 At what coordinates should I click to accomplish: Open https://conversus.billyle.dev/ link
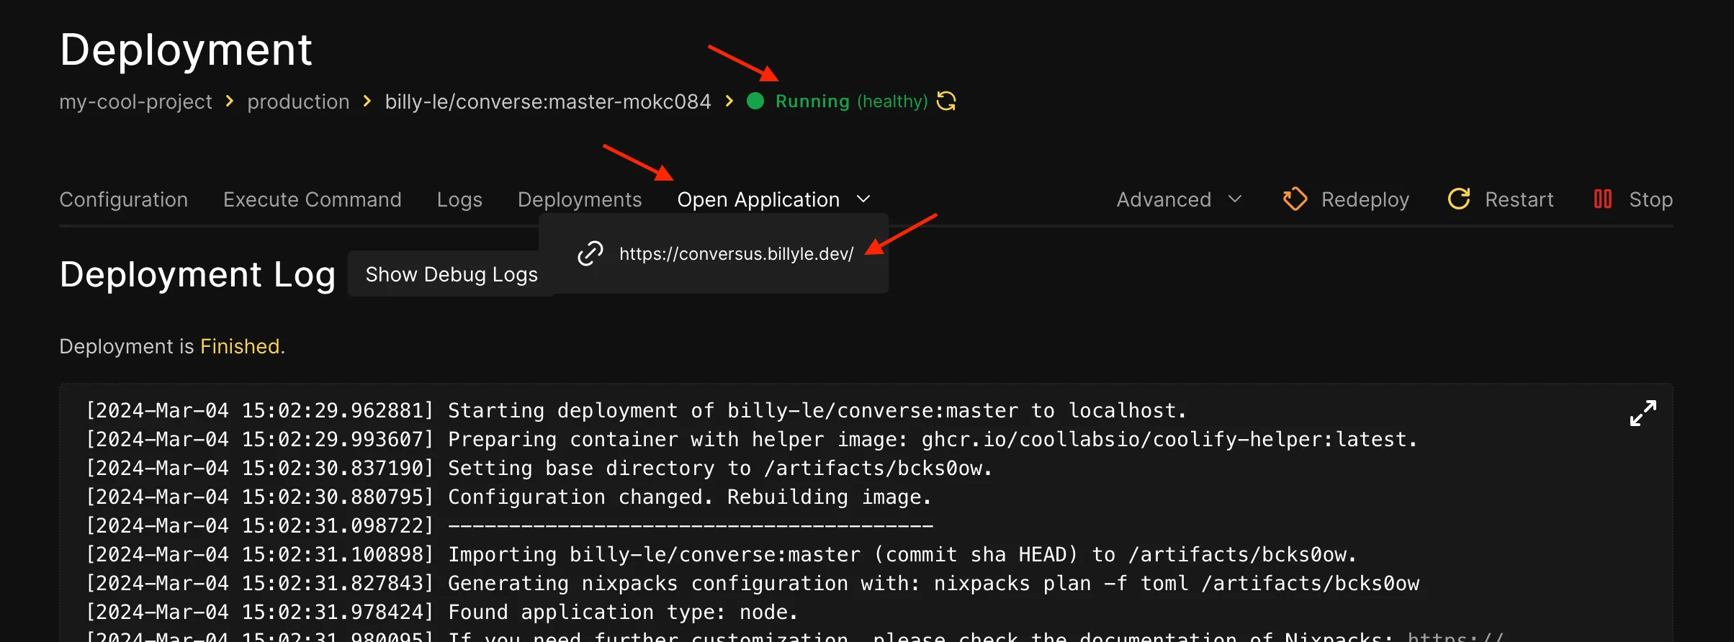[x=737, y=254]
